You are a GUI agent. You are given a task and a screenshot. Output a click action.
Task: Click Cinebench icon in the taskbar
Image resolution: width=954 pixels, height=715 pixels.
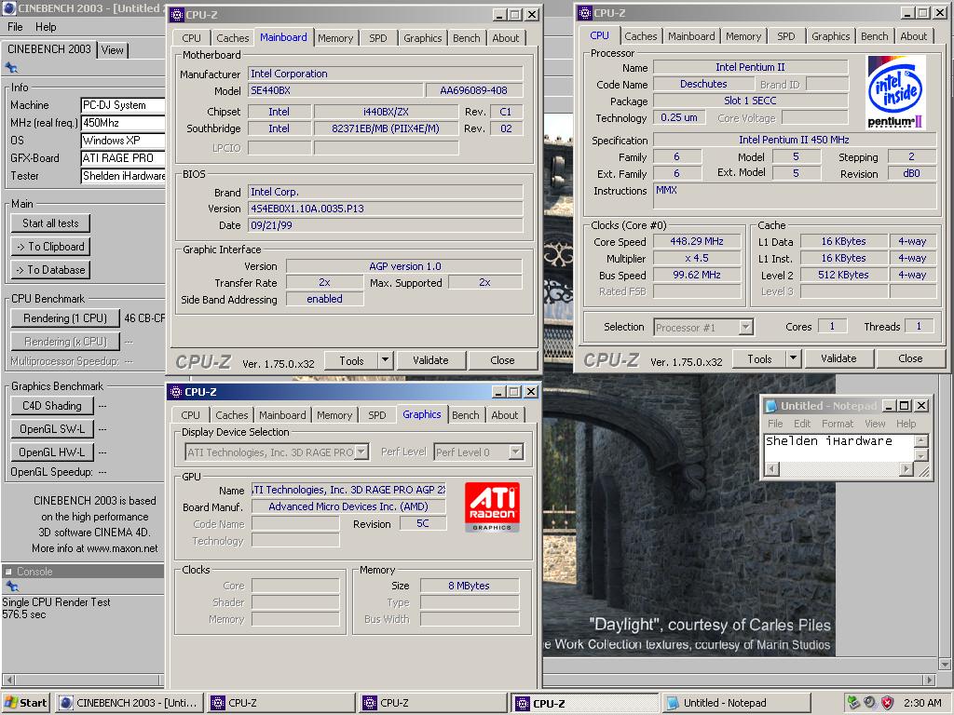point(66,703)
